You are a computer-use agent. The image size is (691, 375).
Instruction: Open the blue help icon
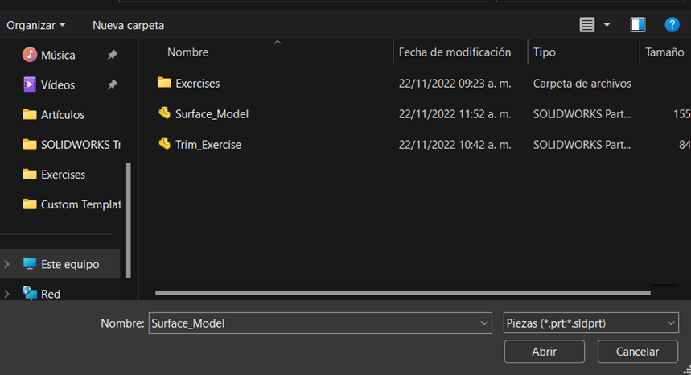[672, 25]
